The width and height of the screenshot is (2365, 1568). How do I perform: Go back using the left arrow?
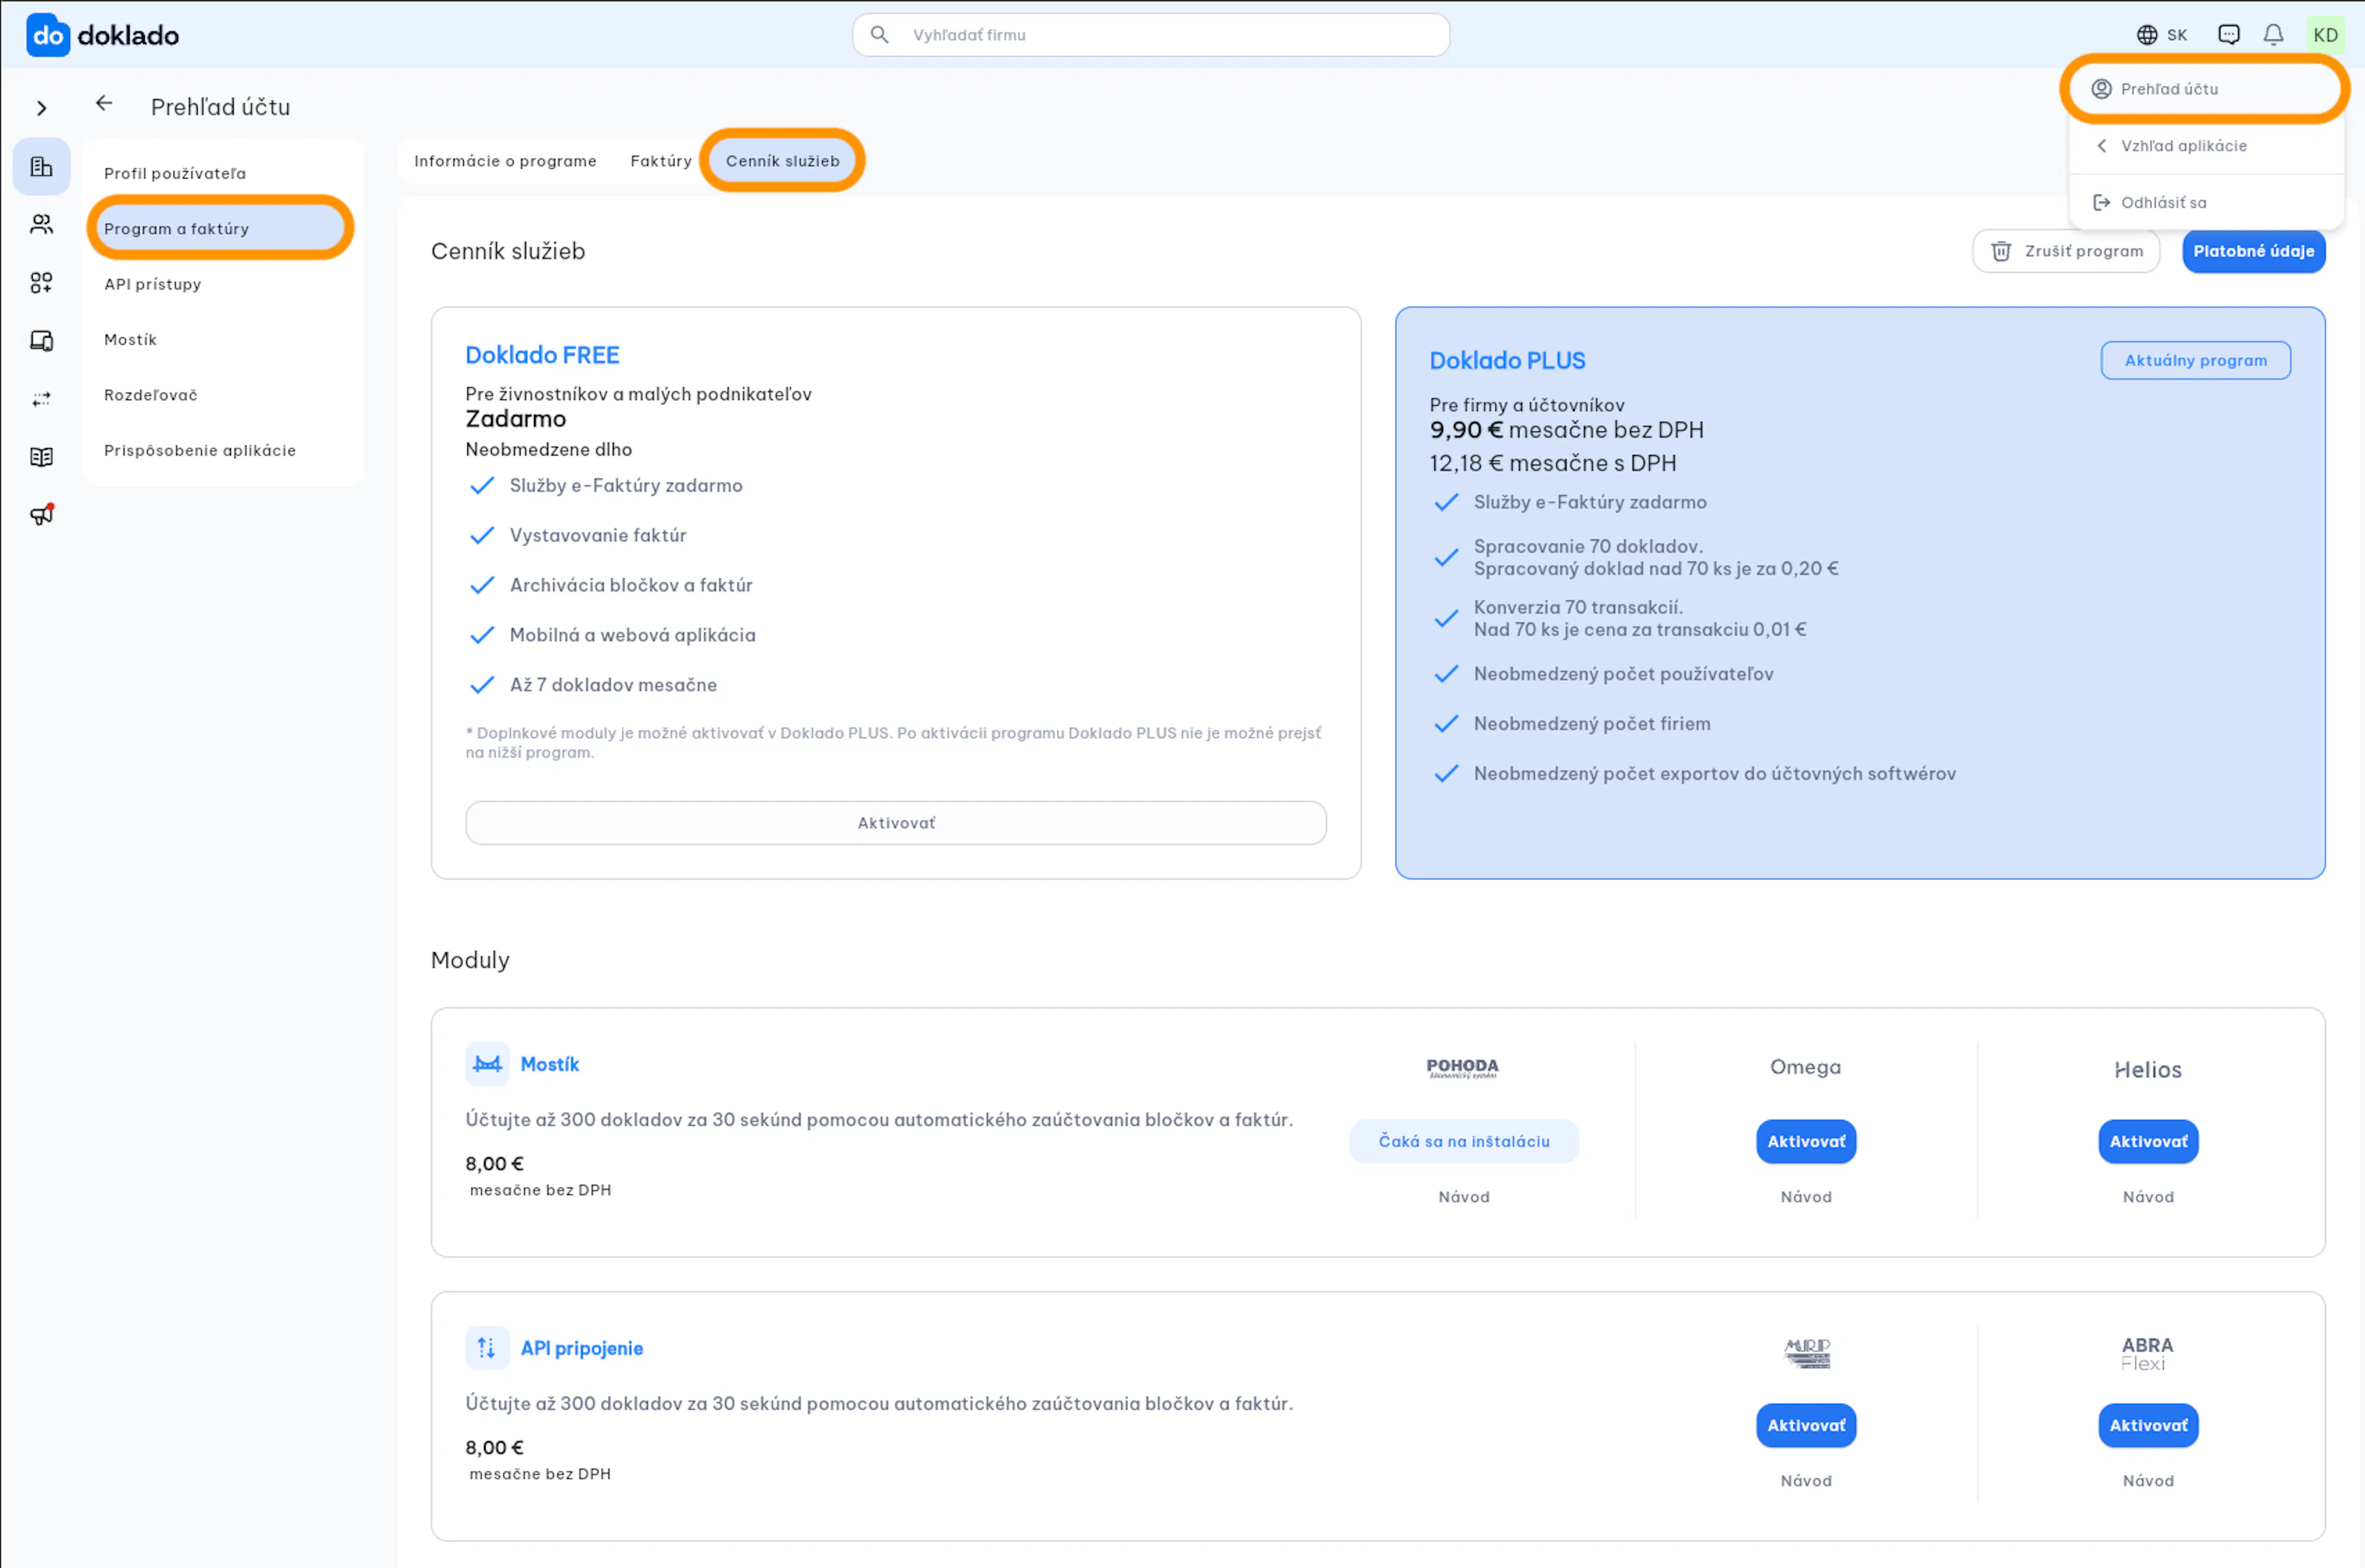pos(104,103)
